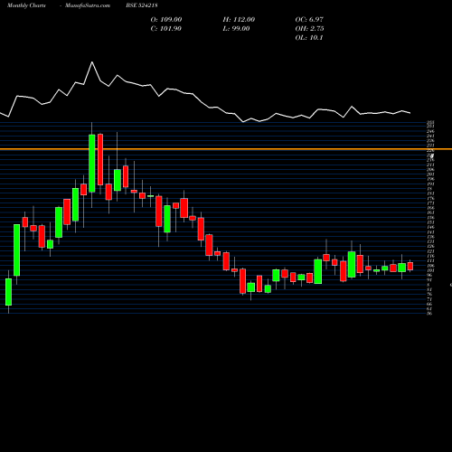Click the orange horizontal price level line

click(226, 149)
